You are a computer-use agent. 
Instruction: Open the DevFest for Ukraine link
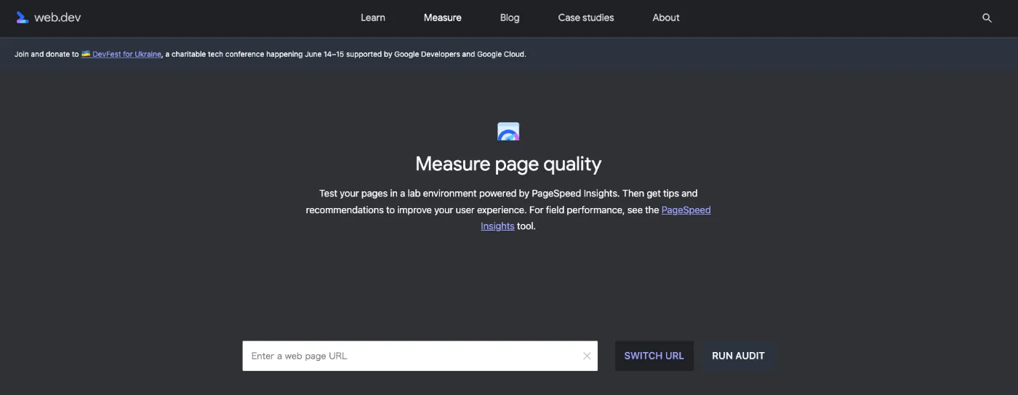pos(127,55)
